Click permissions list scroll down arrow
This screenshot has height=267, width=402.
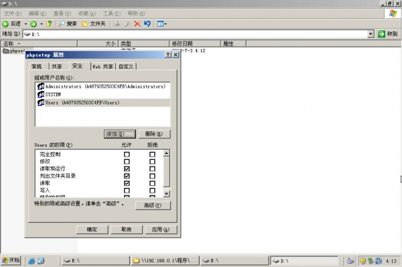pyautogui.click(x=166, y=193)
